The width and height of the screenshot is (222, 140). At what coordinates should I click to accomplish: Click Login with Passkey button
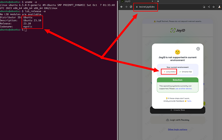click(x=178, y=120)
